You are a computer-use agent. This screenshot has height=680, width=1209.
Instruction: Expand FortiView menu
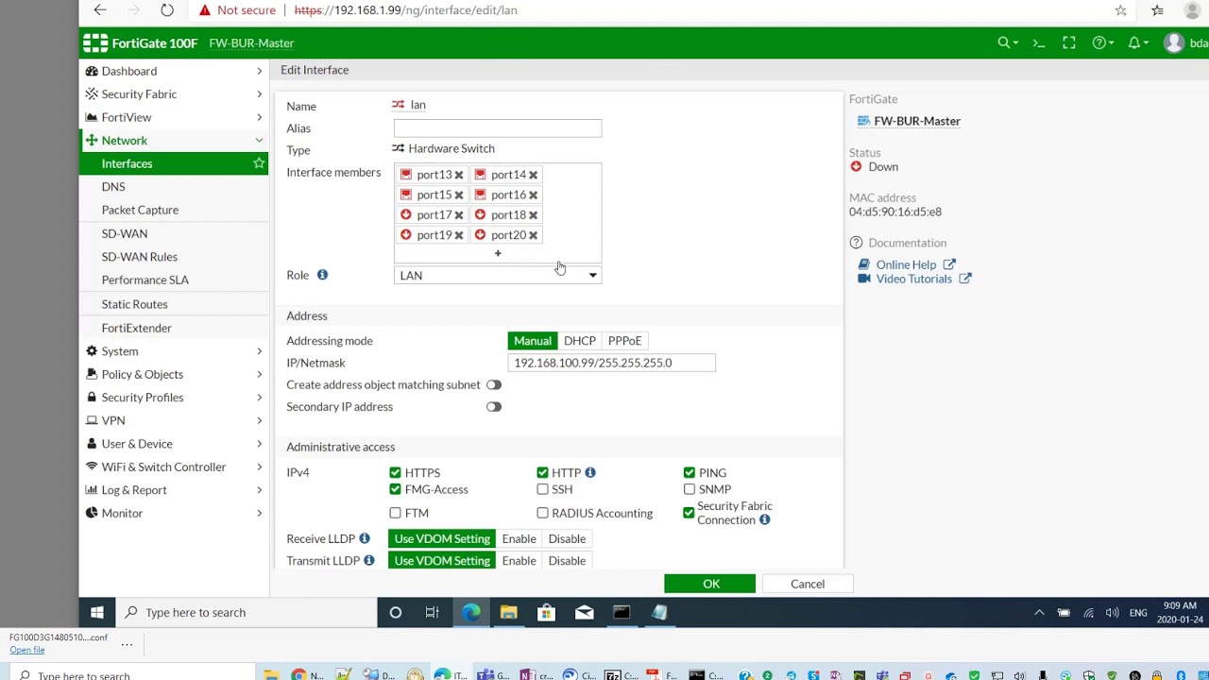pos(175,117)
